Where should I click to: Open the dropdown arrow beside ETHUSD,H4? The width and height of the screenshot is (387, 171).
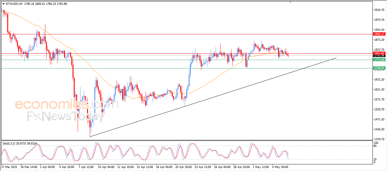point(4,4)
